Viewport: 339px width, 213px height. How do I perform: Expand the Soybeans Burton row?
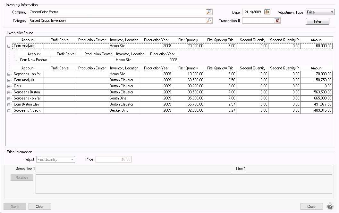point(9,92)
